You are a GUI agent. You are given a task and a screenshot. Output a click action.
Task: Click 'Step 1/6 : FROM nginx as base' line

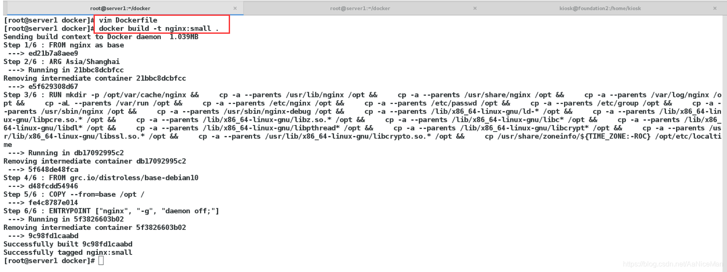click(x=64, y=45)
